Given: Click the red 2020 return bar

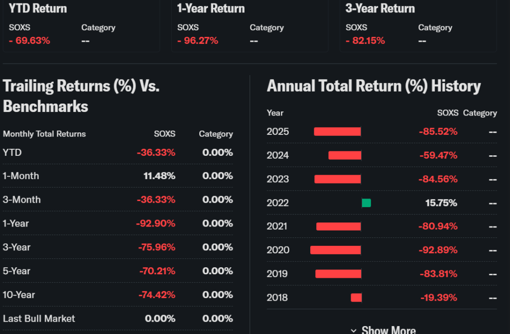Looking at the screenshot, I should (x=336, y=250).
